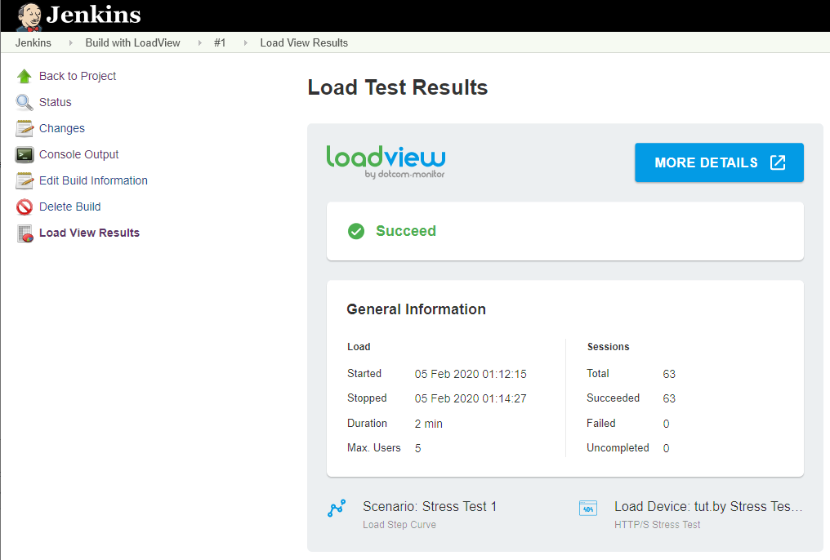Open Load View Results sidebar item
The image size is (830, 560).
[x=90, y=233]
